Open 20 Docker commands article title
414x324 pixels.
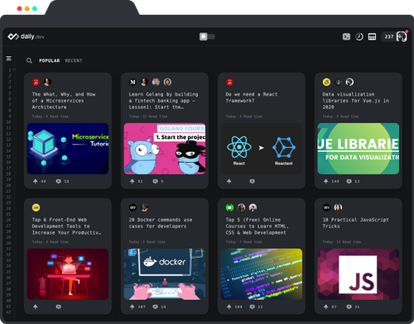tap(161, 223)
